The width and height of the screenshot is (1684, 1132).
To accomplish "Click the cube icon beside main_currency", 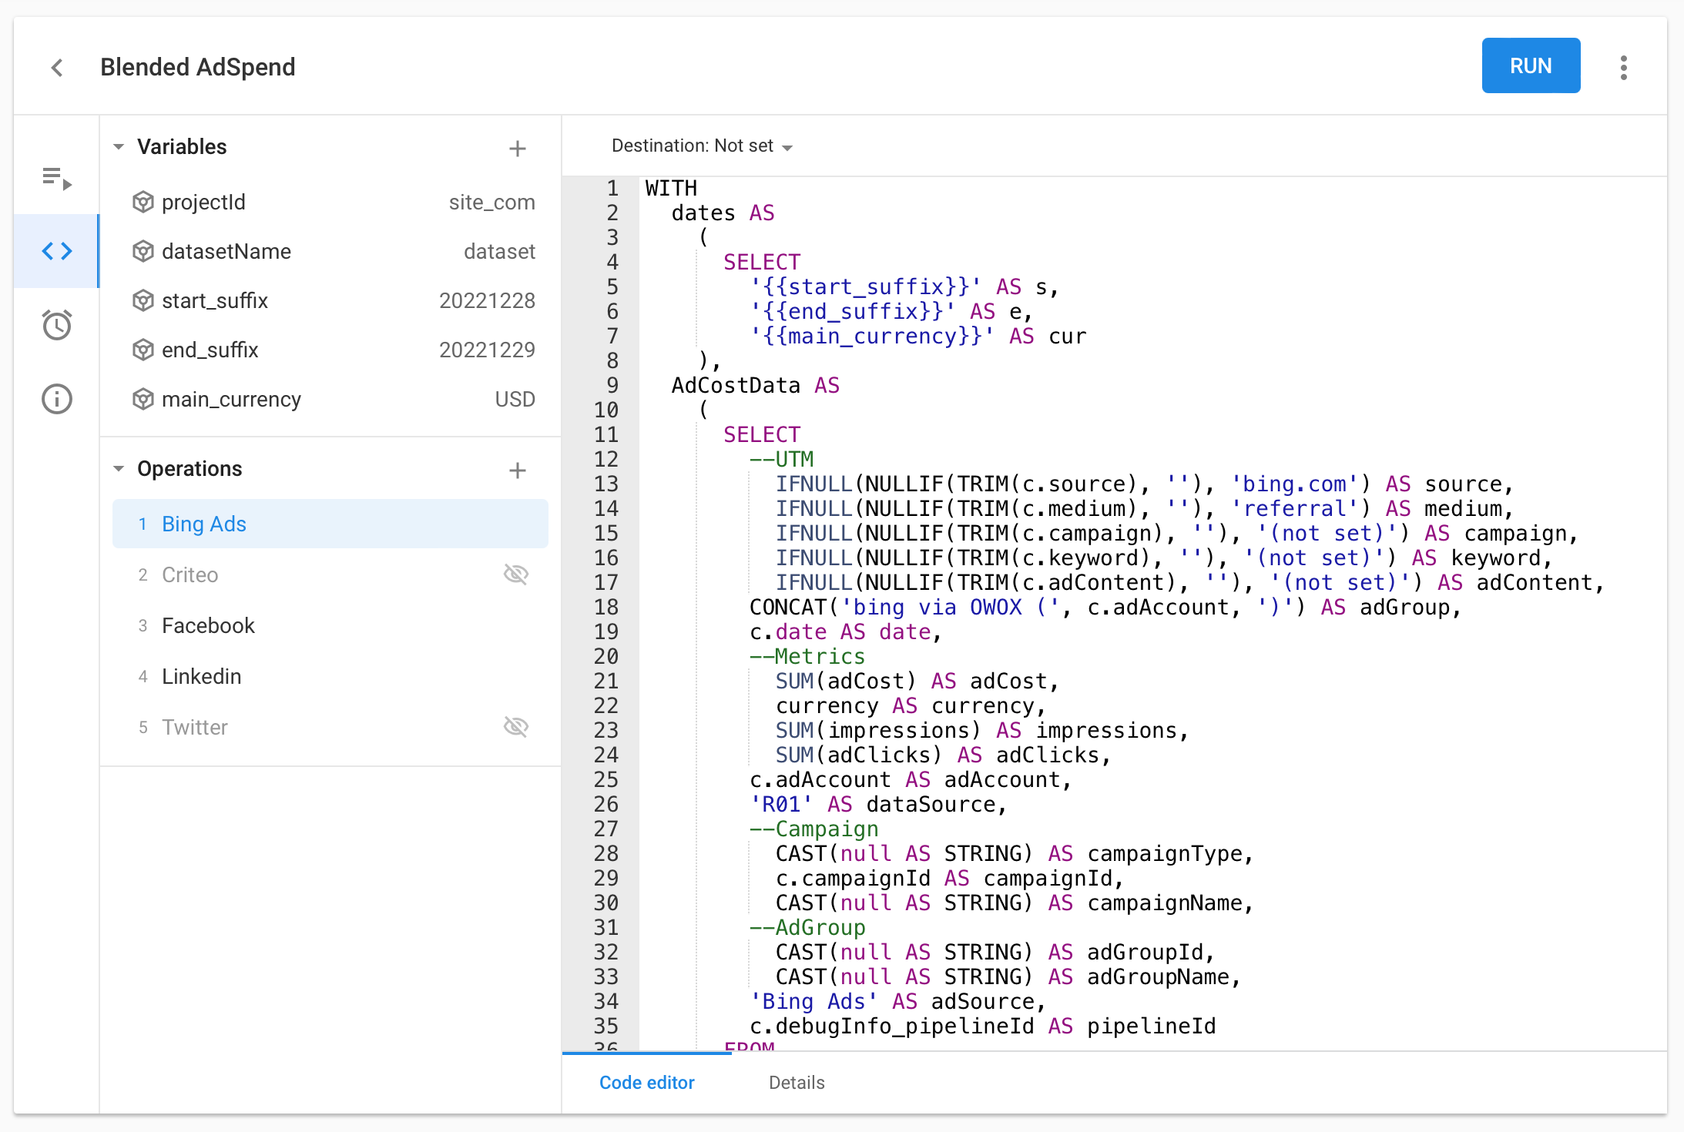I will pos(143,400).
